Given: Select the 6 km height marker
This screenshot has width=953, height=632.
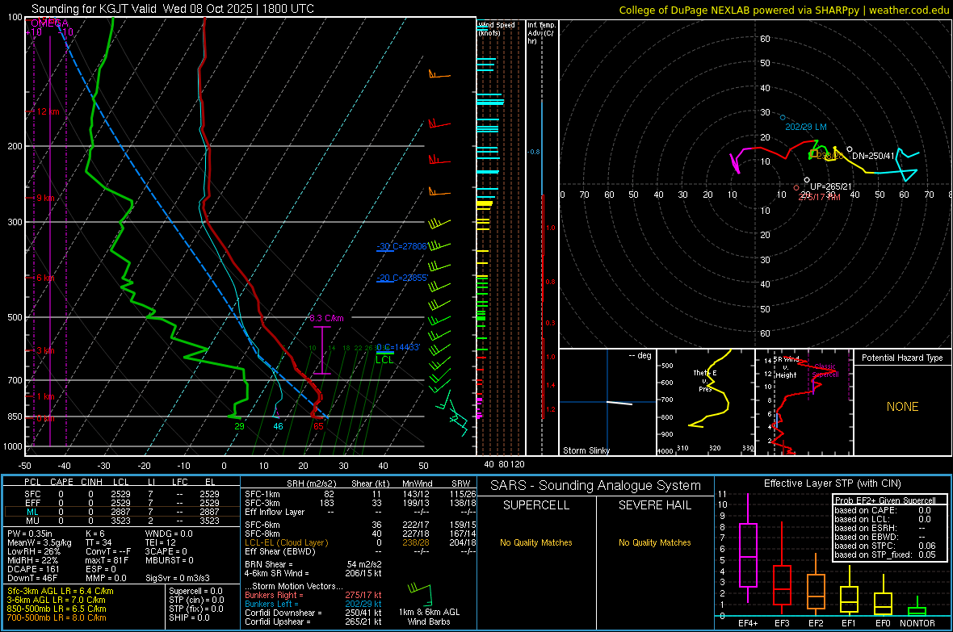Looking at the screenshot, I should [45, 278].
